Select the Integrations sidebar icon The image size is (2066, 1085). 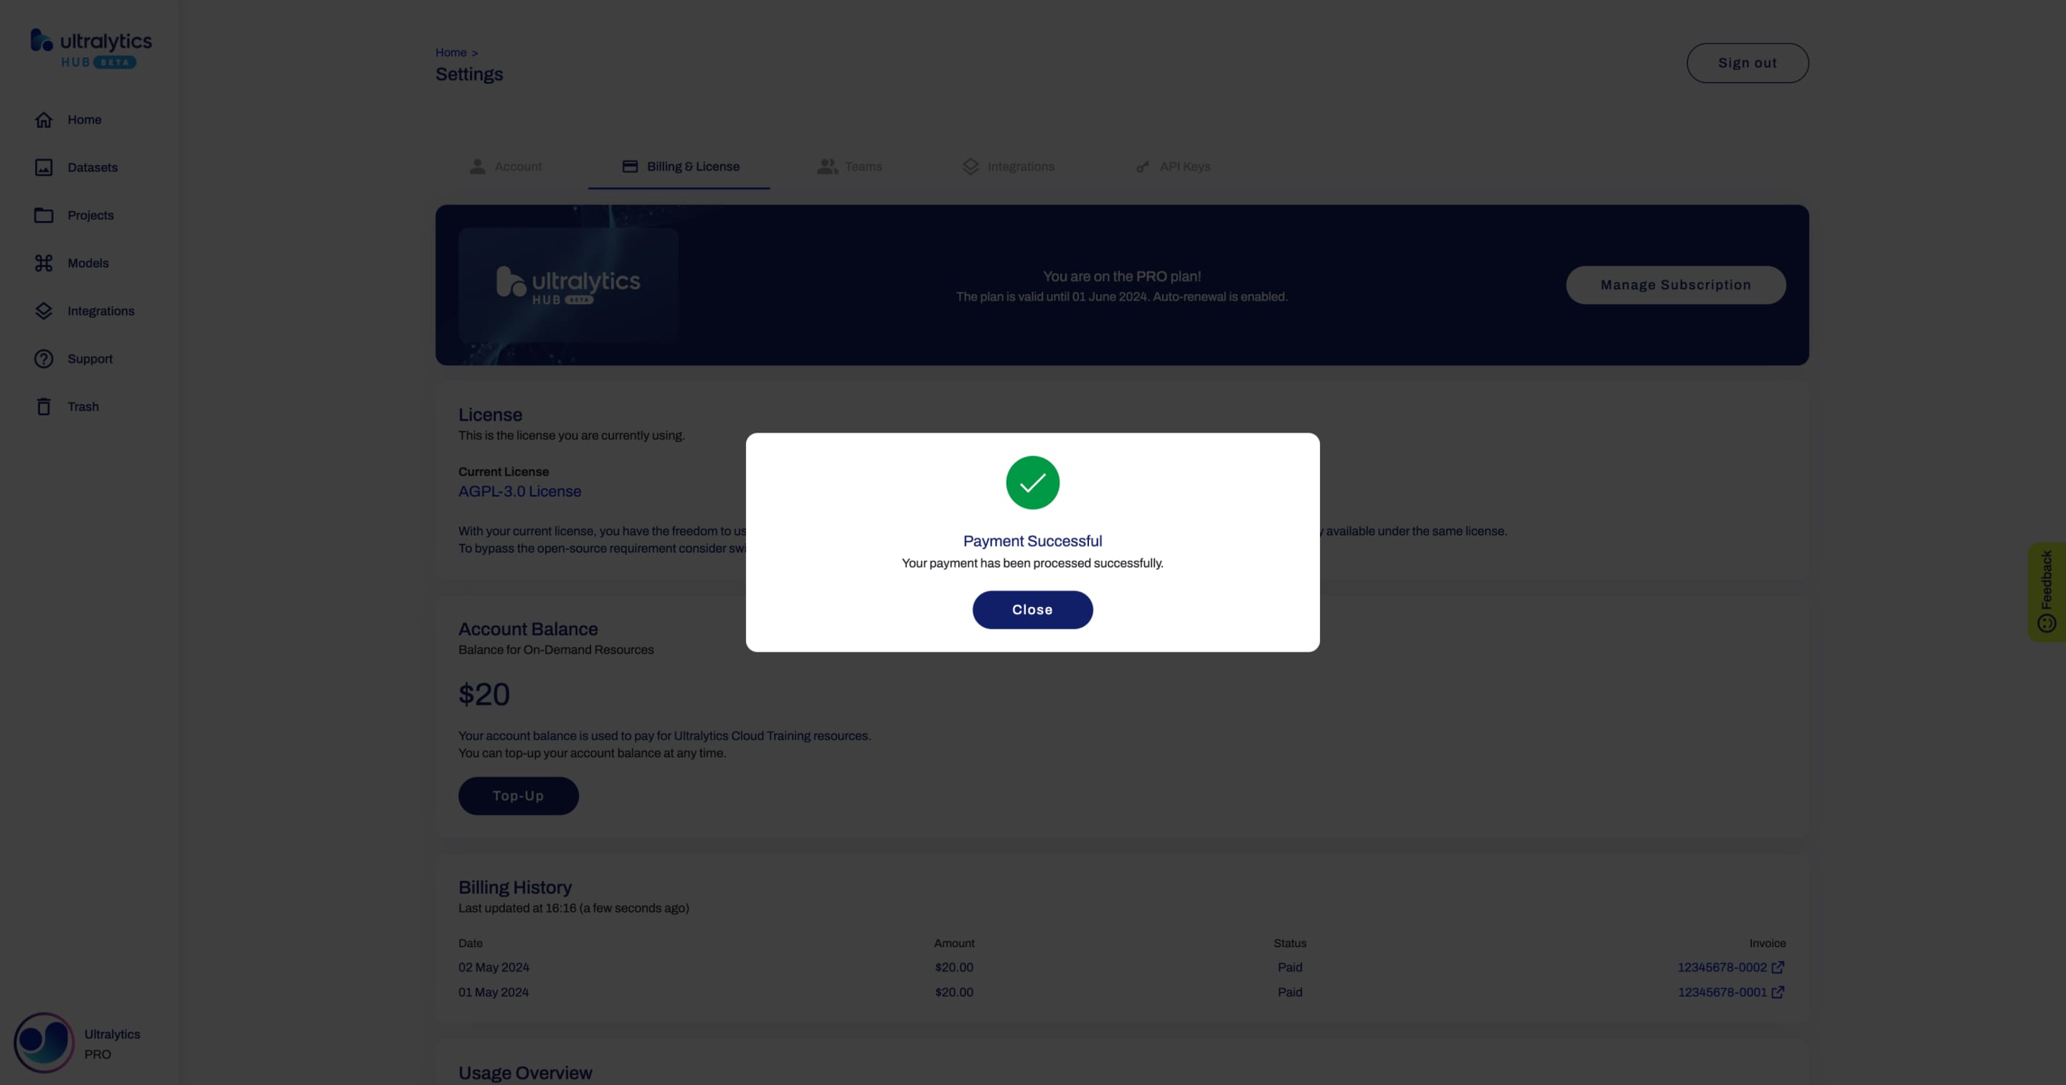[42, 311]
